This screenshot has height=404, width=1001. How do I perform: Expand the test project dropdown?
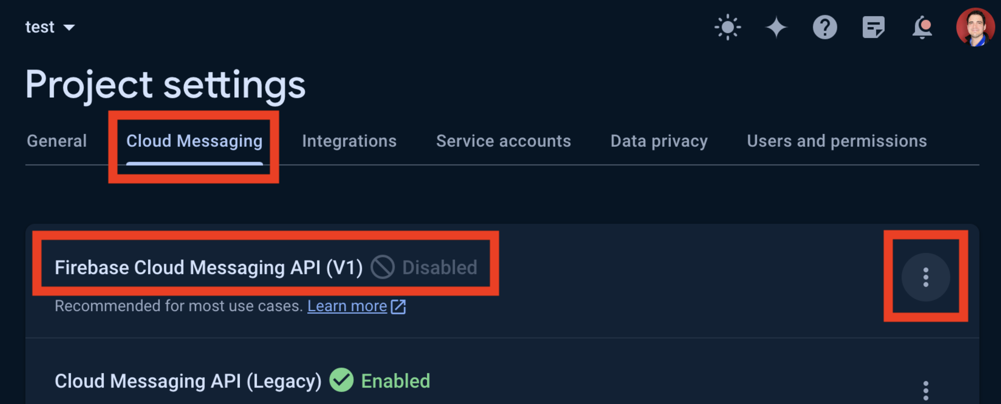coord(50,27)
